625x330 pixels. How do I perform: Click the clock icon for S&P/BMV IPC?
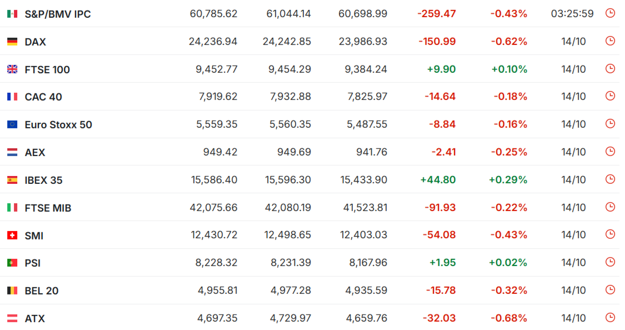pos(610,13)
